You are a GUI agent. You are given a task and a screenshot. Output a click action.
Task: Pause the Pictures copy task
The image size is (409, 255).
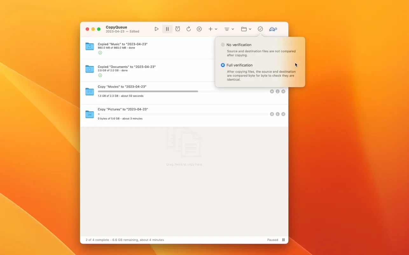click(x=272, y=114)
